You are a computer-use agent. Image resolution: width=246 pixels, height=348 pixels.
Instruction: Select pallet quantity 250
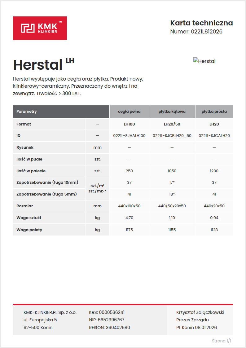[129, 171]
